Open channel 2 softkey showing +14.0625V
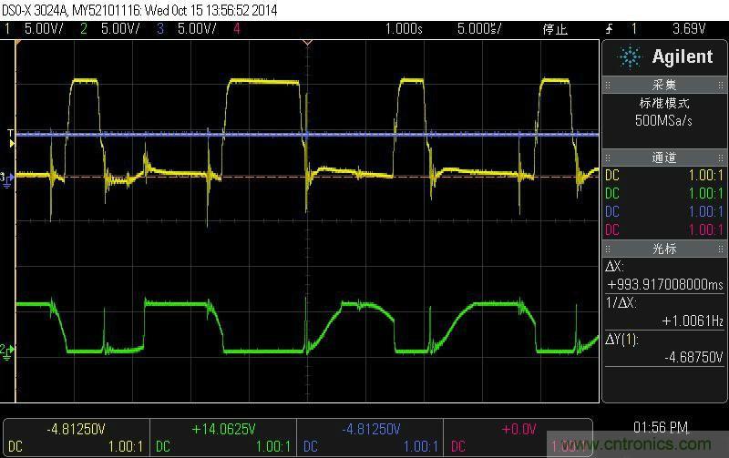The height and width of the screenshot is (458, 729). pos(221,437)
